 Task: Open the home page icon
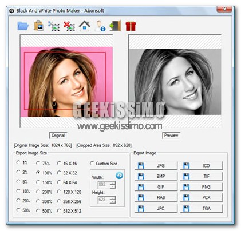[85, 26]
